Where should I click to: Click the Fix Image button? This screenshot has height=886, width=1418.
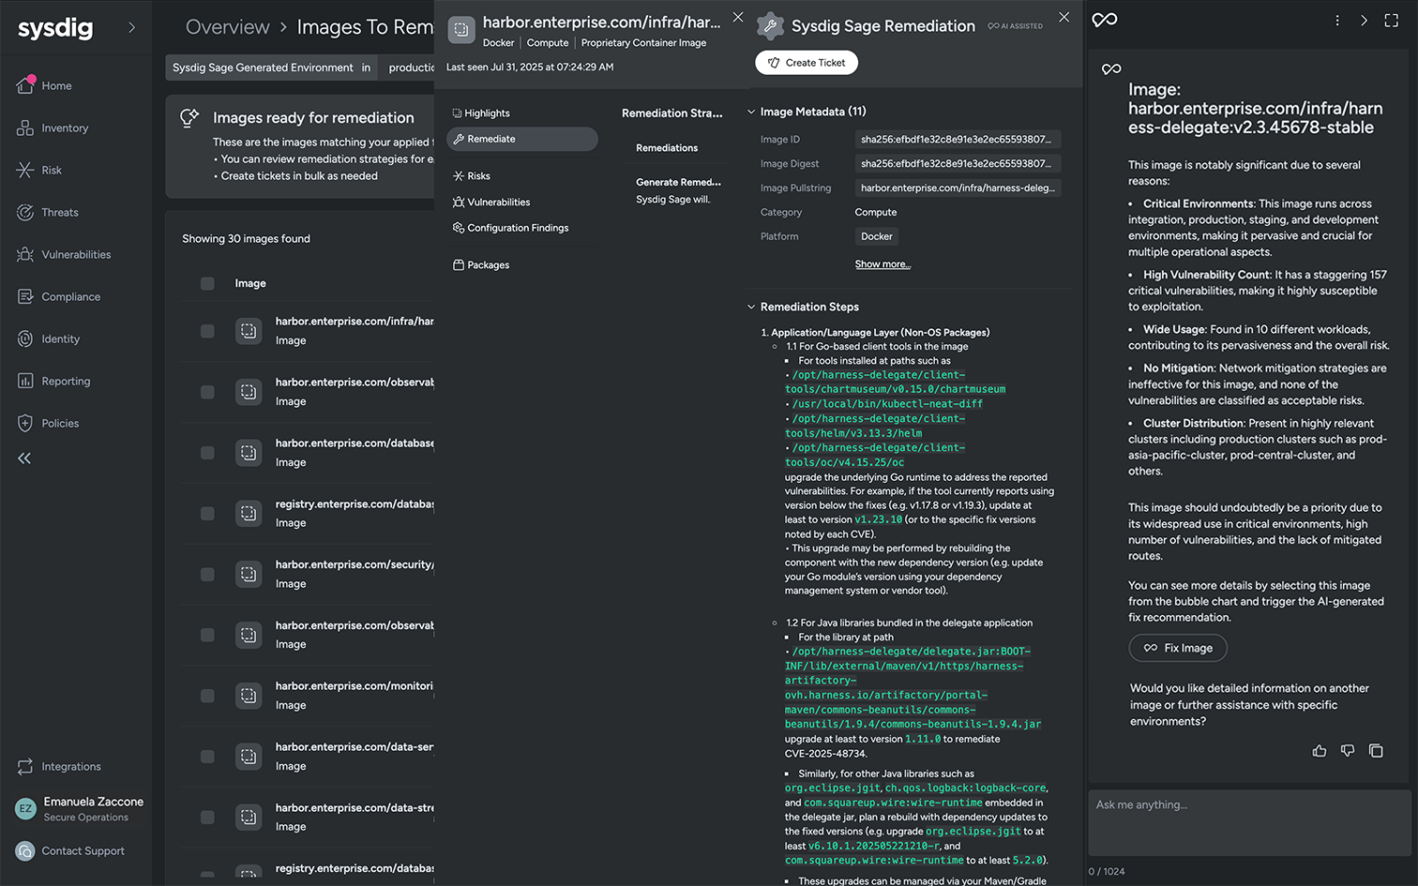pyautogui.click(x=1178, y=648)
